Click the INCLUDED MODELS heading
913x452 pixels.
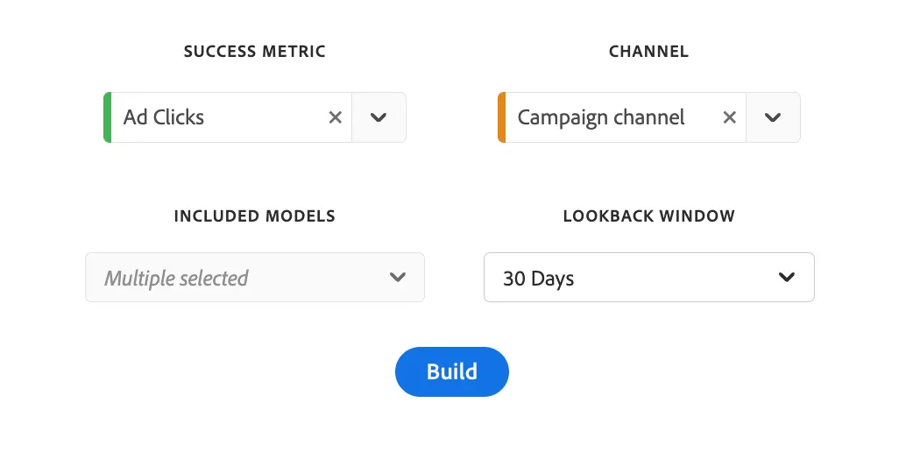(255, 216)
